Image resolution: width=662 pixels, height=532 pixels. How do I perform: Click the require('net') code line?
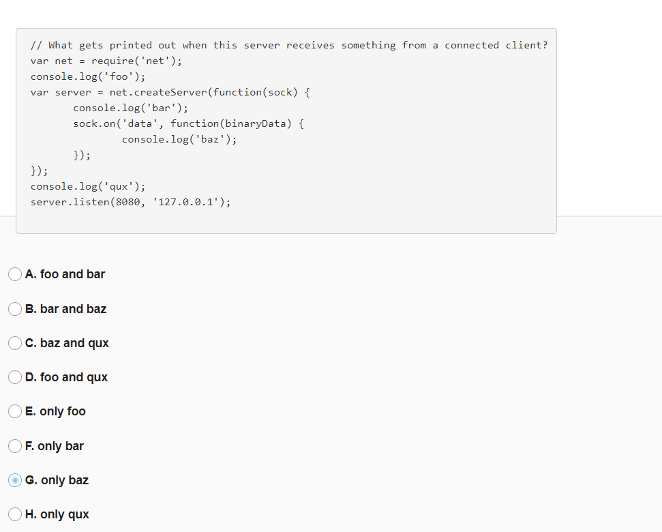coord(105,61)
